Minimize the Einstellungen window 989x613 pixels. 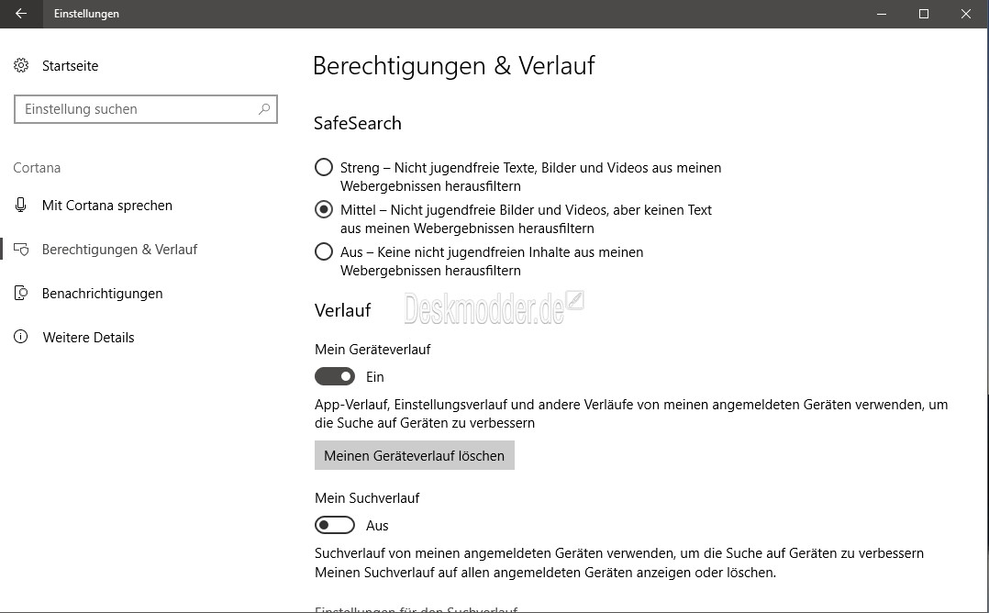point(882,14)
